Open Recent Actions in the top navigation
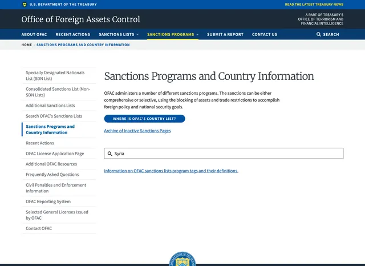365x266 pixels. (72, 34)
